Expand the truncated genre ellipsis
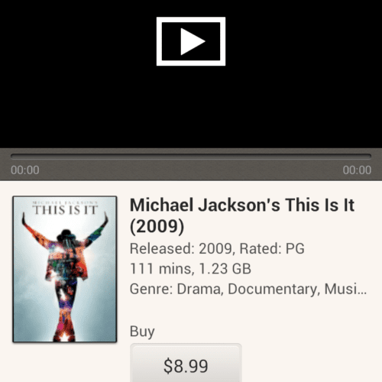The width and height of the screenshot is (382, 382). tap(361, 289)
